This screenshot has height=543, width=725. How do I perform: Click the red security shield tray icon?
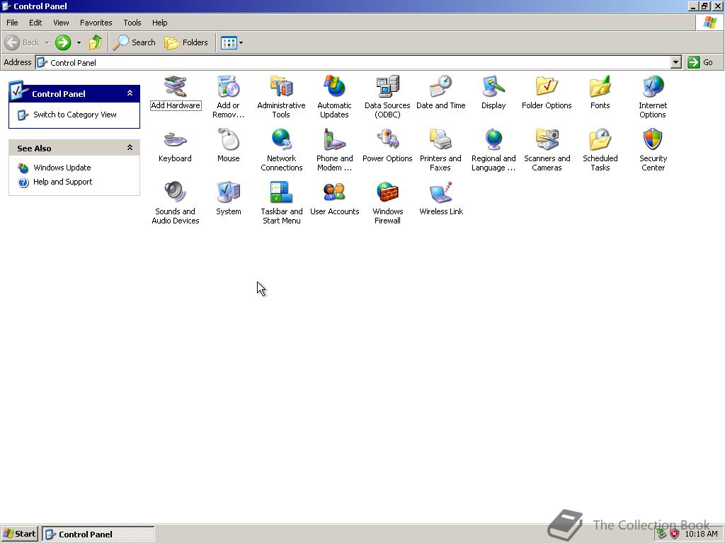(x=675, y=535)
